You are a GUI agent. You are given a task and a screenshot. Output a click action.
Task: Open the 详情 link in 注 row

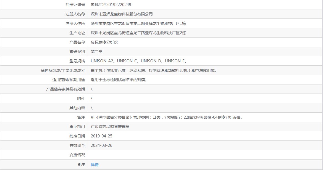coord(94,165)
